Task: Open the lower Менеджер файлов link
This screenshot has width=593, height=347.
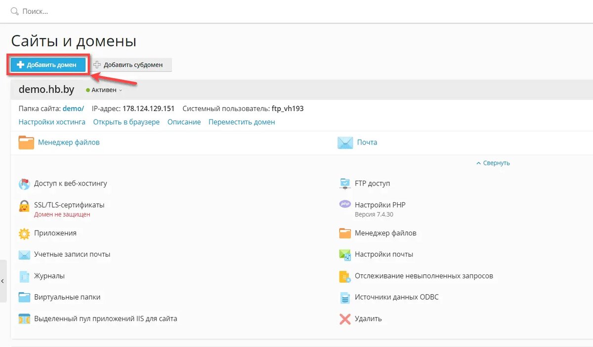Action: pos(385,233)
